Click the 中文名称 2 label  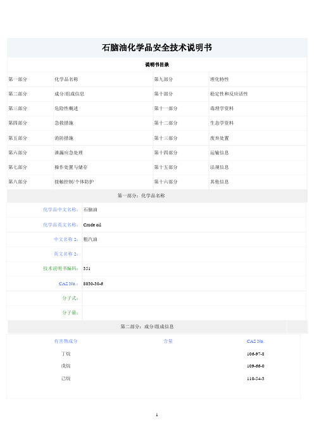click(x=66, y=239)
